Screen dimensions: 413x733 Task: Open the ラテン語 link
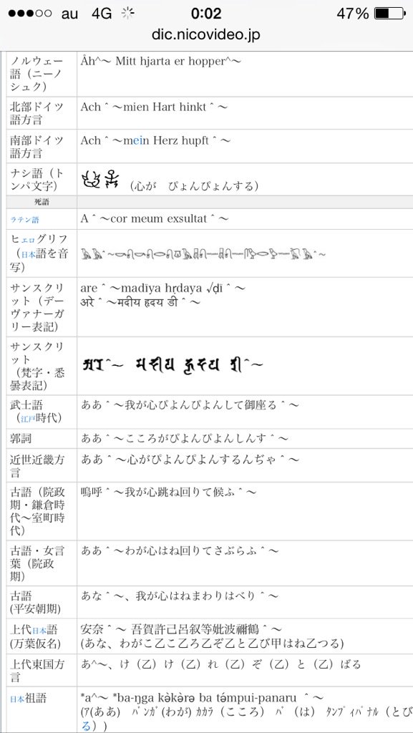coord(25,220)
